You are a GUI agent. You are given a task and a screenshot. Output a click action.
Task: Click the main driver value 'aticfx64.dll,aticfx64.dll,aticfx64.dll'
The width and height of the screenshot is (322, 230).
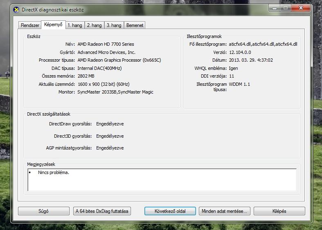(x=263, y=44)
